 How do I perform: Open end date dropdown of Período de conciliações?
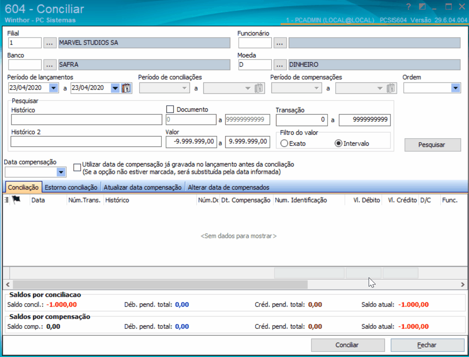point(248,88)
